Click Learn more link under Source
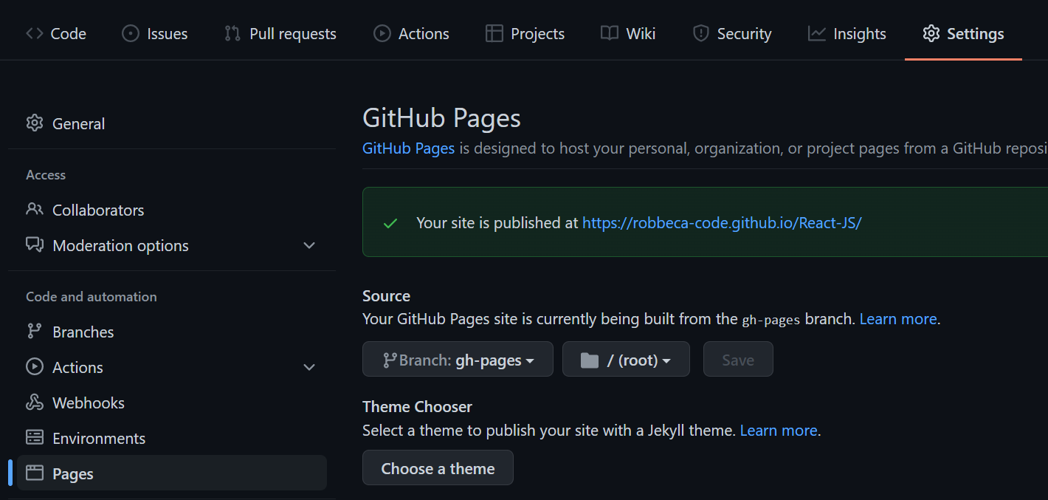1048x500 pixels. tap(898, 319)
